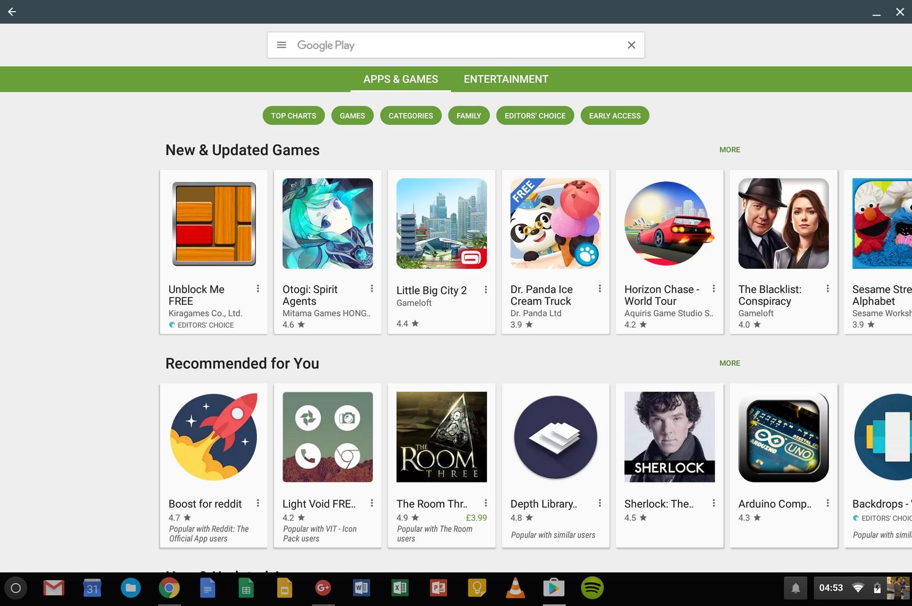
Task: Open Microsoft Excel from the shelf
Action: tap(399, 588)
